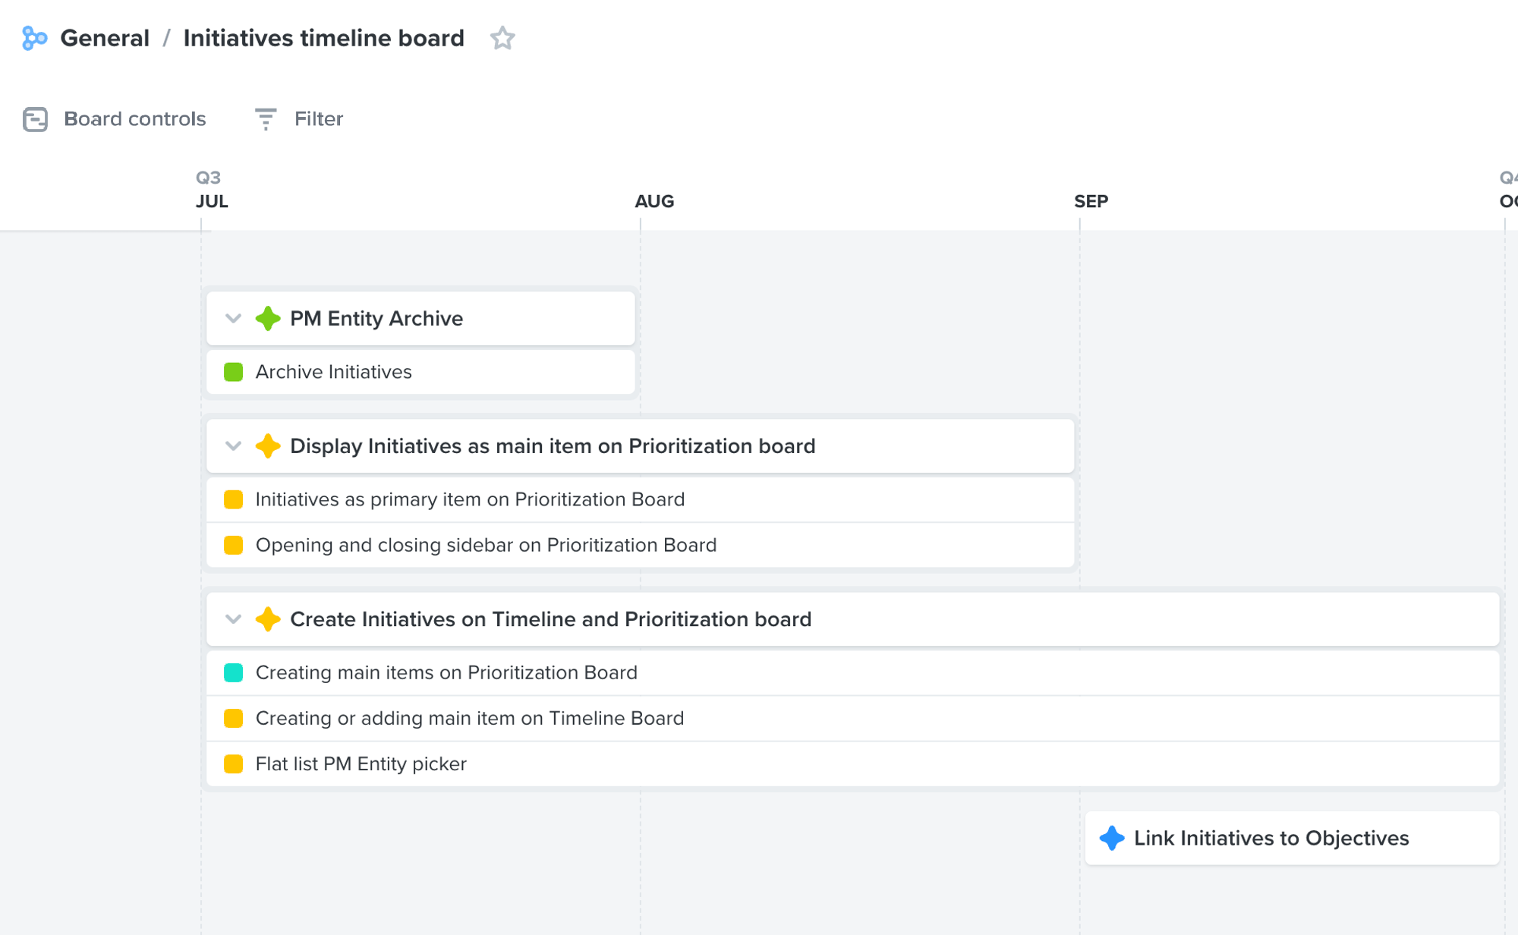This screenshot has width=1518, height=935.
Task: Select the Initiatives timeline board breadcrumb
Action: point(323,38)
